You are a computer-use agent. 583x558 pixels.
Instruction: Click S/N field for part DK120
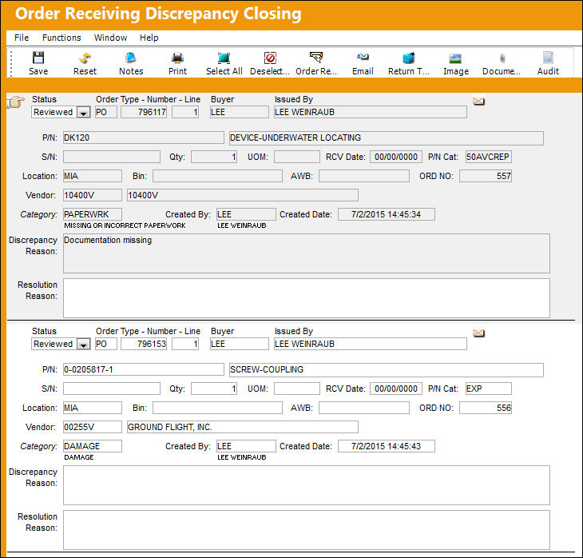tap(112, 157)
